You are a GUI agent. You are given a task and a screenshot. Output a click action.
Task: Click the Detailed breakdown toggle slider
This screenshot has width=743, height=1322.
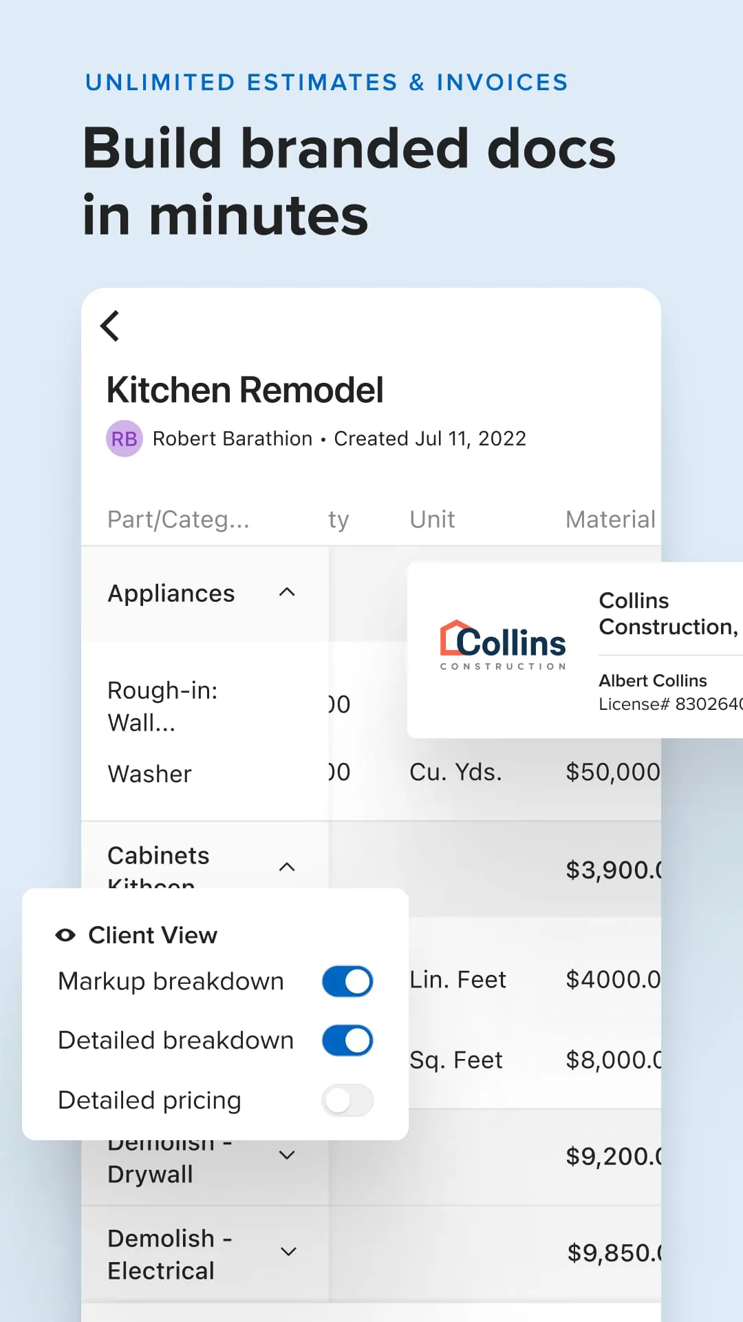[347, 1040]
